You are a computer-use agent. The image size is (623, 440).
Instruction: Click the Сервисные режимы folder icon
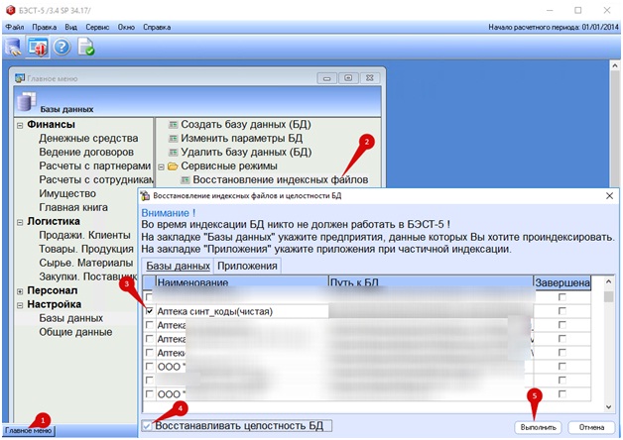tap(173, 166)
